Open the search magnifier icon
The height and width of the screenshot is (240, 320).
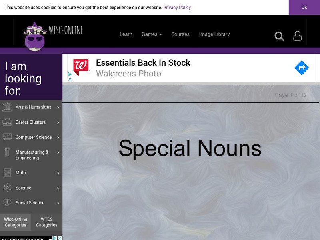(279, 36)
